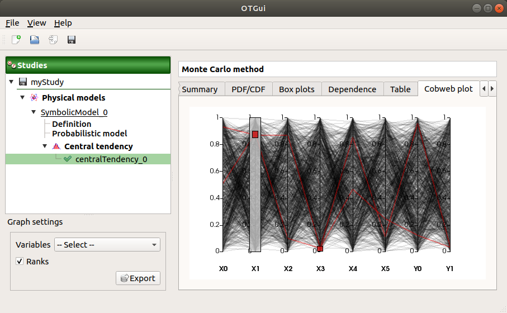
Task: Click the distribution icon beside Central tendency
Action: tap(56, 146)
